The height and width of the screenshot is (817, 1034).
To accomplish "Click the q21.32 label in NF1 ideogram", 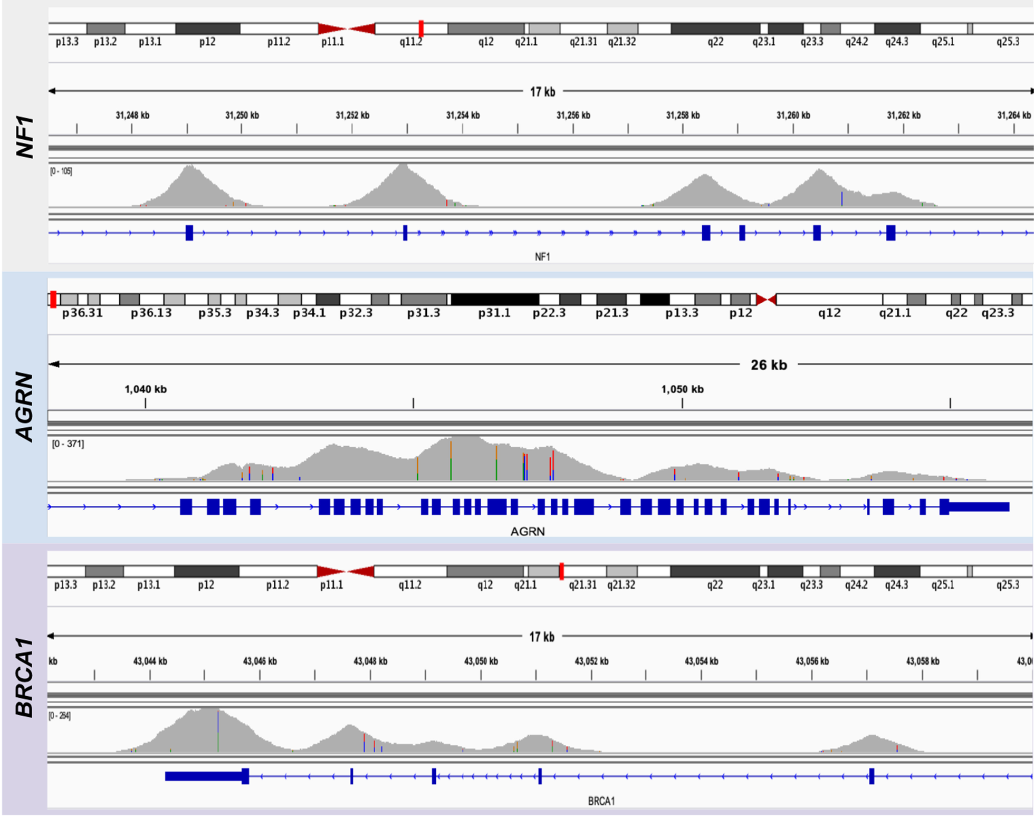I will (x=622, y=42).
